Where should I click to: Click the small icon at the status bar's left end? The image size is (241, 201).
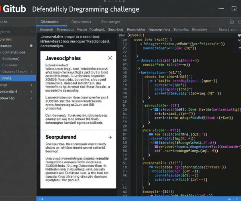[41, 199]
